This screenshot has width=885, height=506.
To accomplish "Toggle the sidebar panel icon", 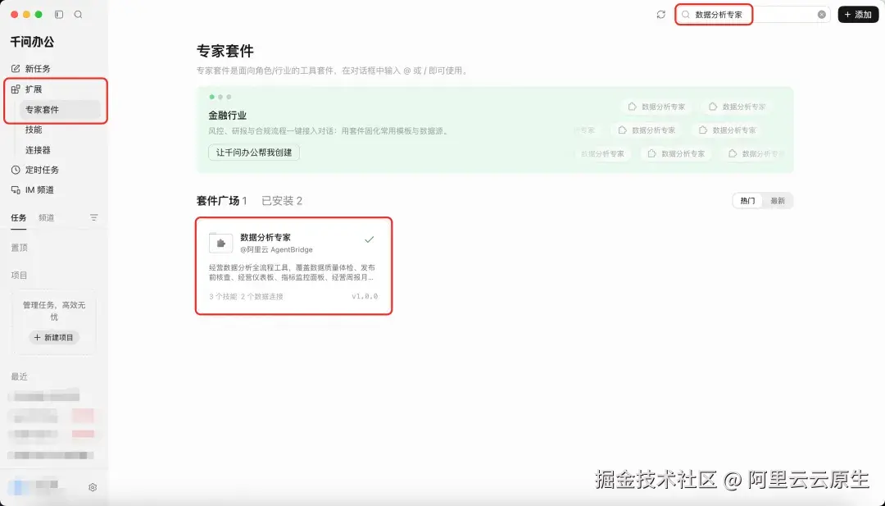I will (59, 15).
